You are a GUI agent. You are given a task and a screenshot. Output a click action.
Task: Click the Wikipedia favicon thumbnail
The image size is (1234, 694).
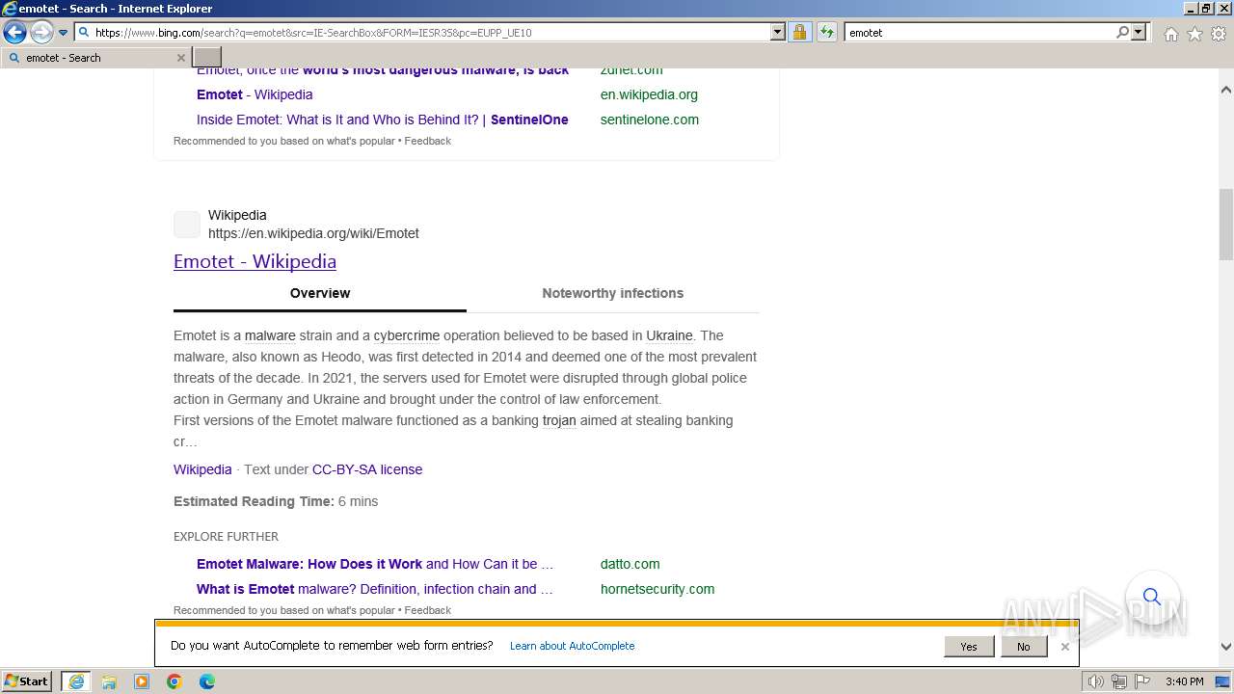187,225
